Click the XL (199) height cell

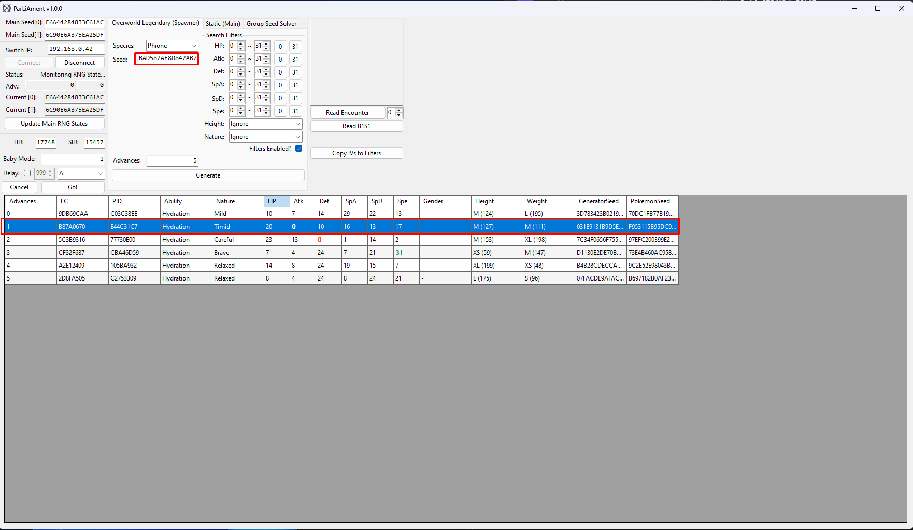coord(497,266)
